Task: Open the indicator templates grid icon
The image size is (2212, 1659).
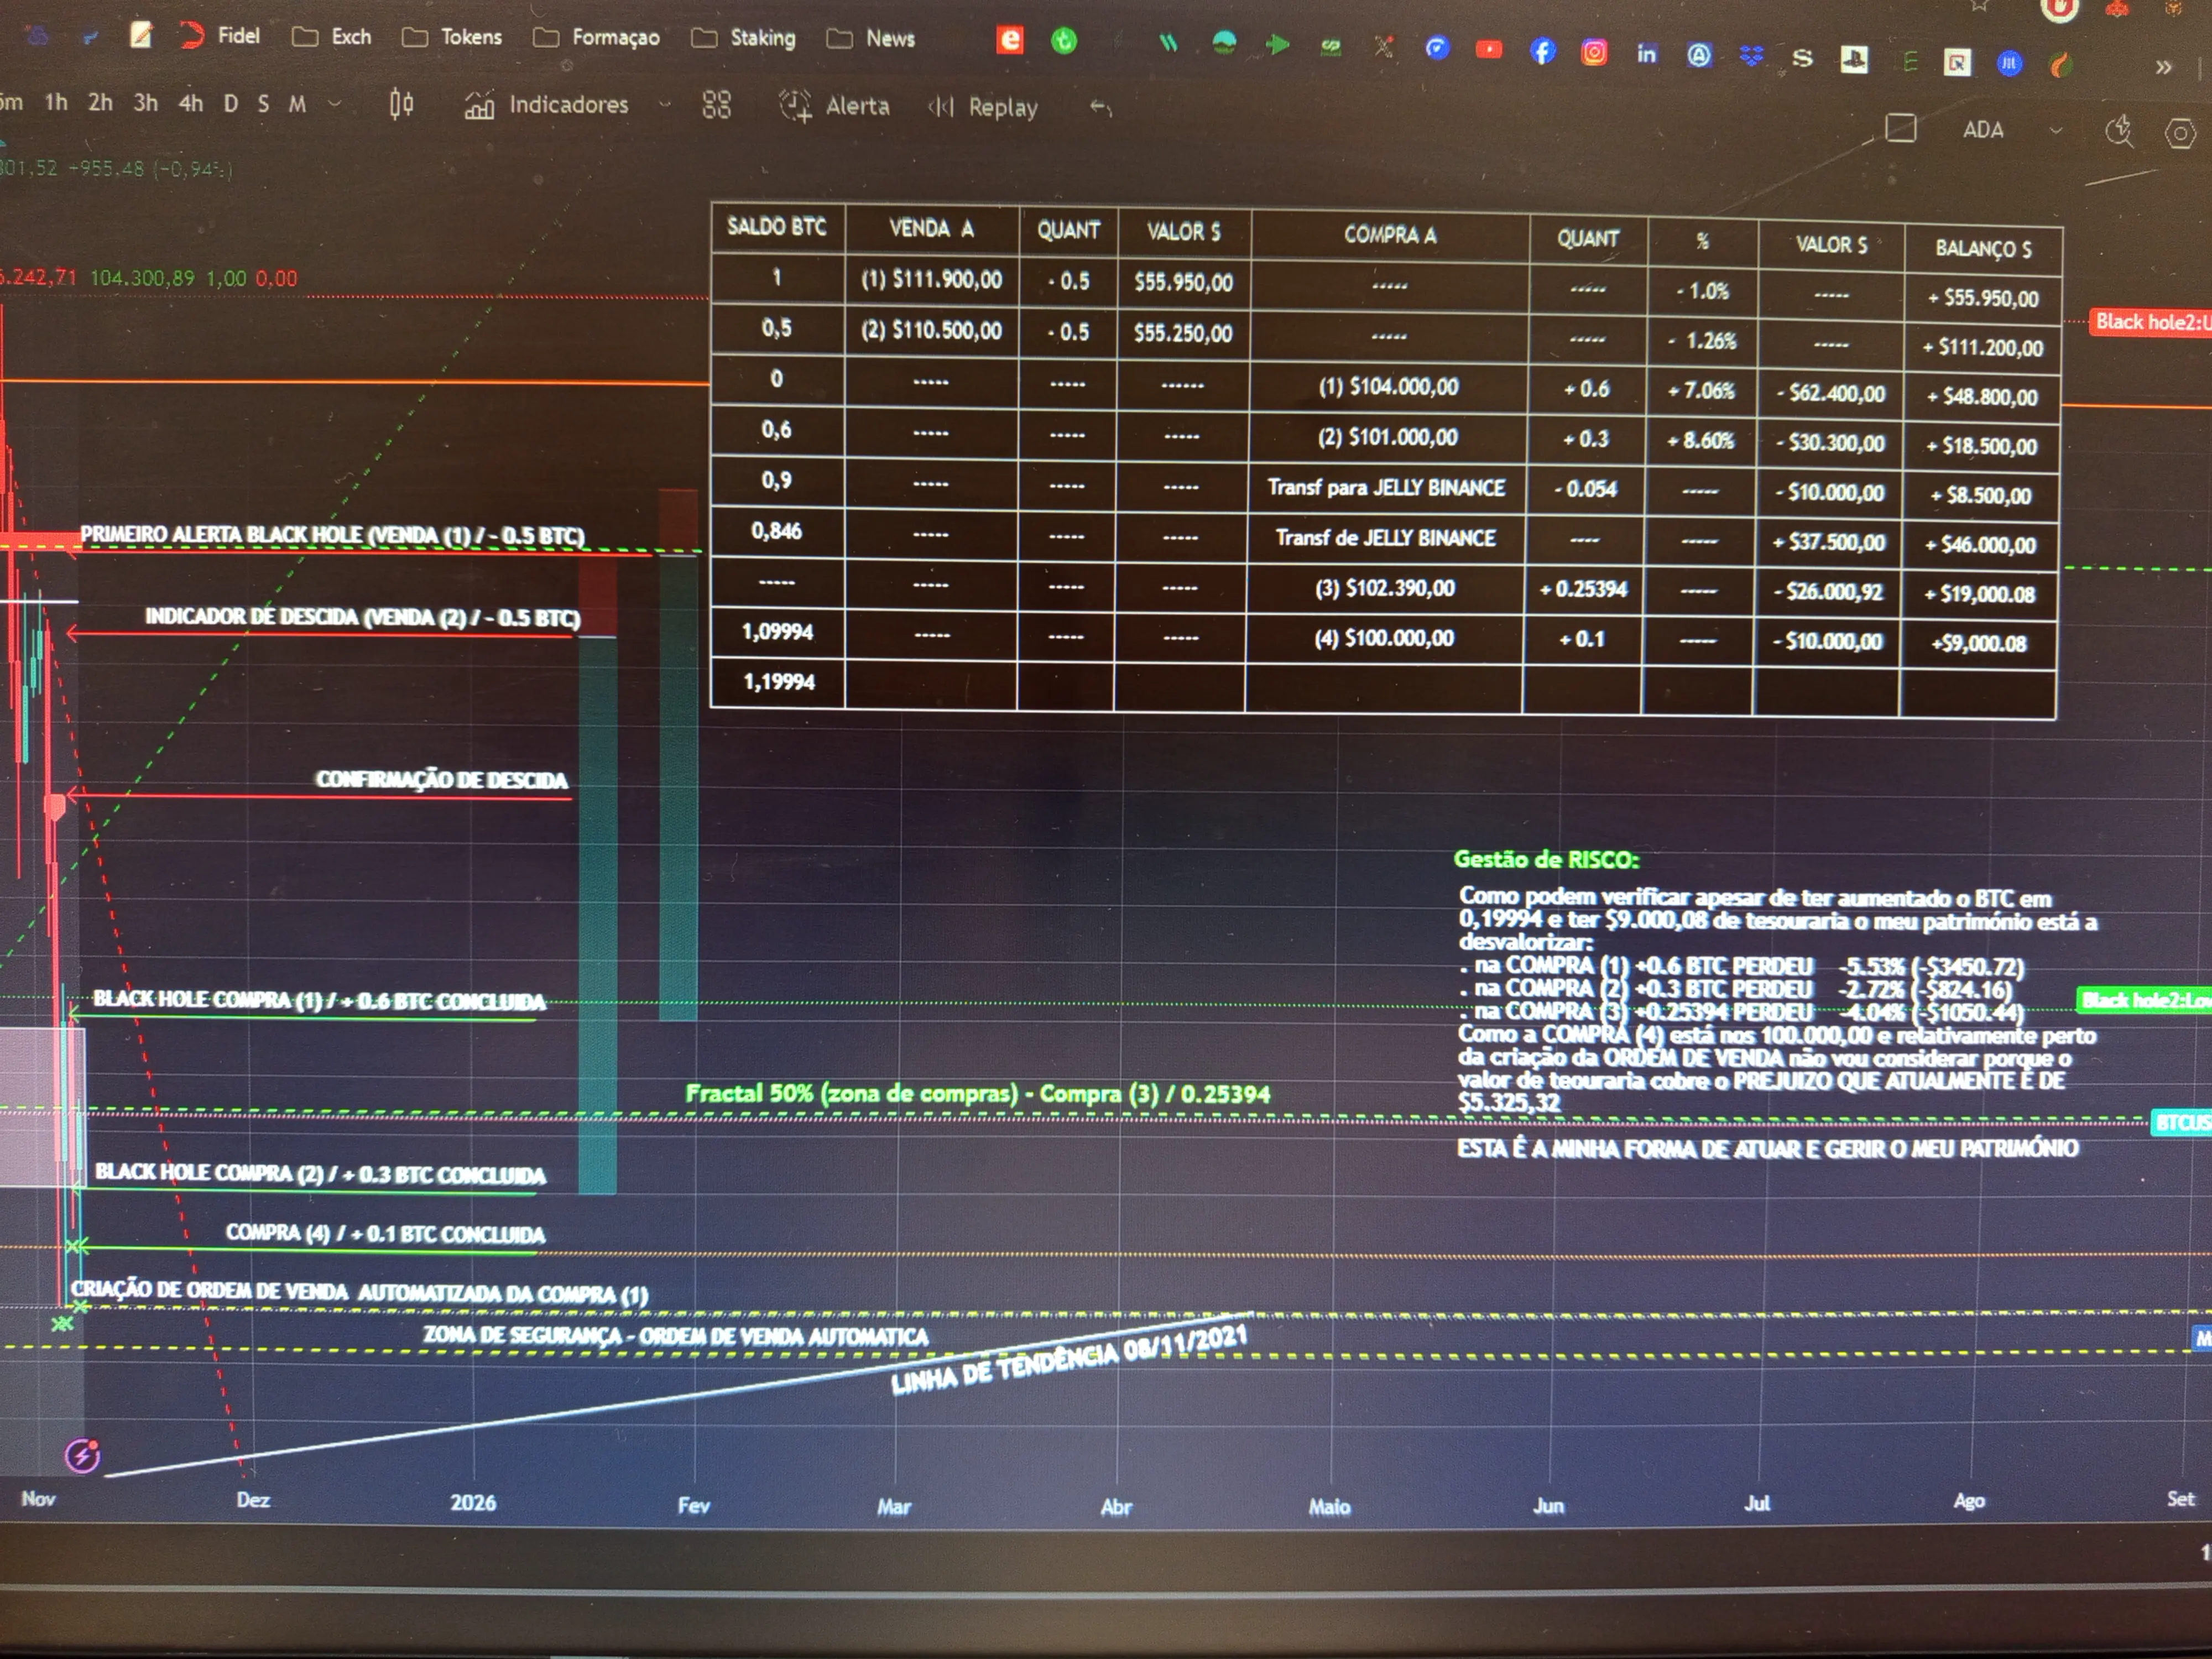Action: pos(716,105)
